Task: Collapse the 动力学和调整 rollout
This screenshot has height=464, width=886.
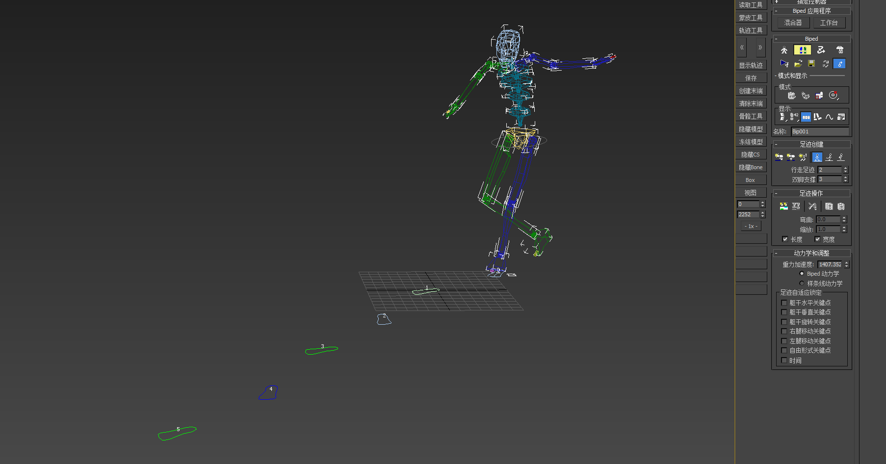Action: [811, 253]
